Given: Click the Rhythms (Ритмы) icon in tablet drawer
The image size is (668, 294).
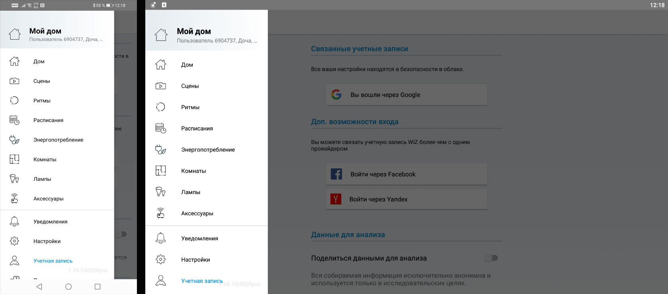Looking at the screenshot, I should pyautogui.click(x=160, y=107).
